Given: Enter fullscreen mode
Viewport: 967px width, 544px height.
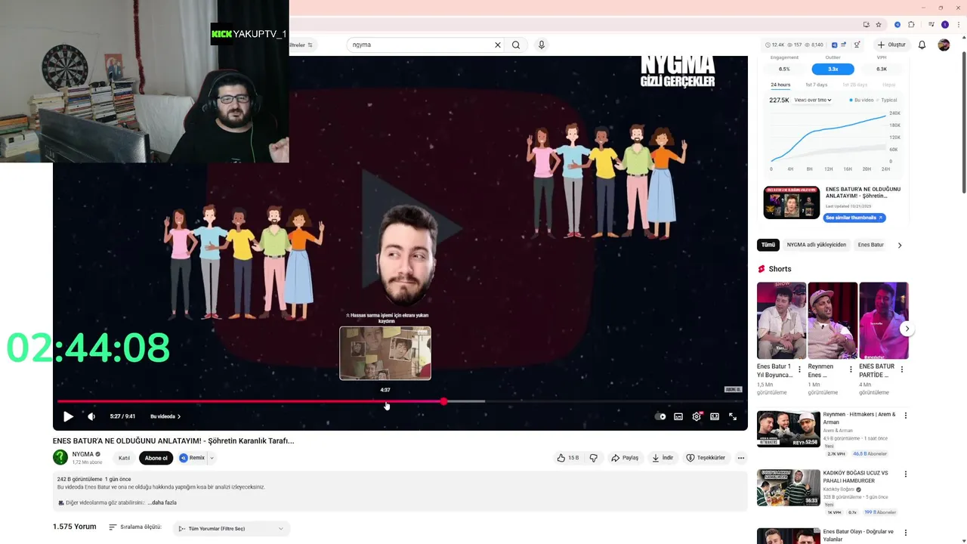Looking at the screenshot, I should click(x=733, y=416).
